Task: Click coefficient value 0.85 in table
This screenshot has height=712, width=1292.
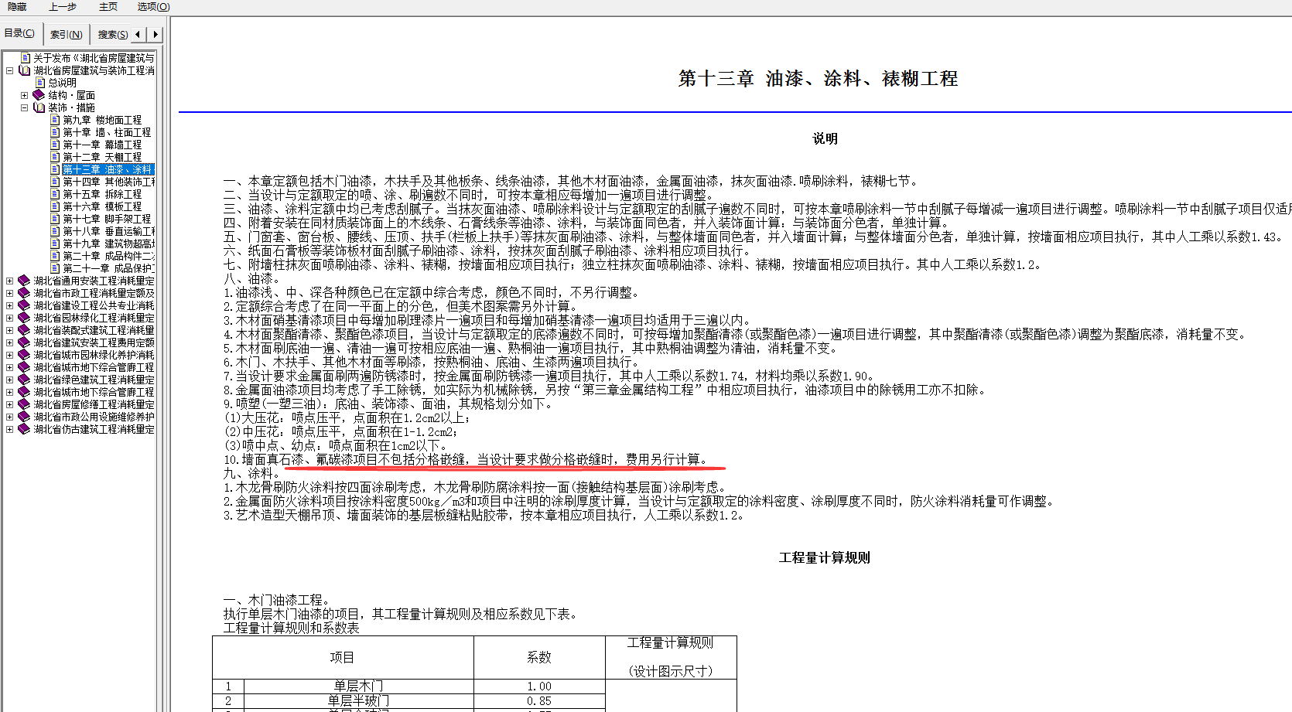Action: coord(539,701)
